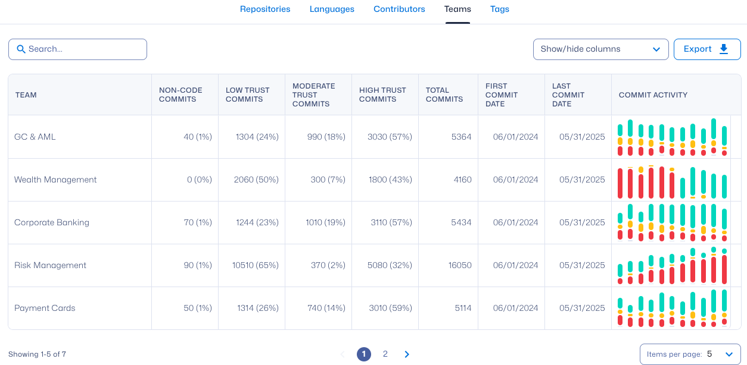Click the Export download arrow icon
Viewport: 747px width, 365px height.
pos(724,49)
